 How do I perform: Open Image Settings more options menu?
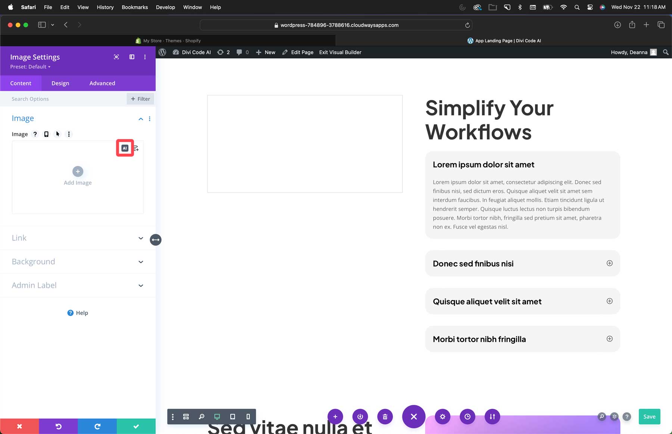coord(145,57)
